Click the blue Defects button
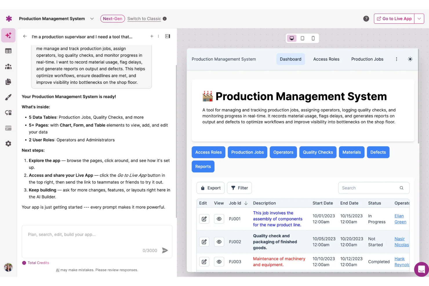 (378, 152)
